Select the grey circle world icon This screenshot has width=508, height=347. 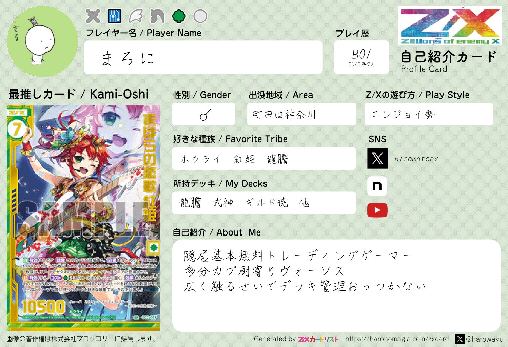tap(200, 16)
